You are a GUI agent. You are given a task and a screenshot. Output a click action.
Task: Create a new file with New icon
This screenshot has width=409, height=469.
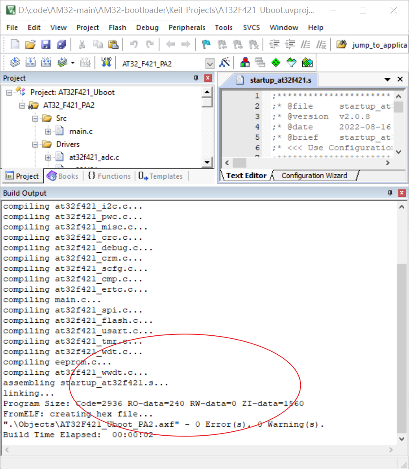point(15,45)
